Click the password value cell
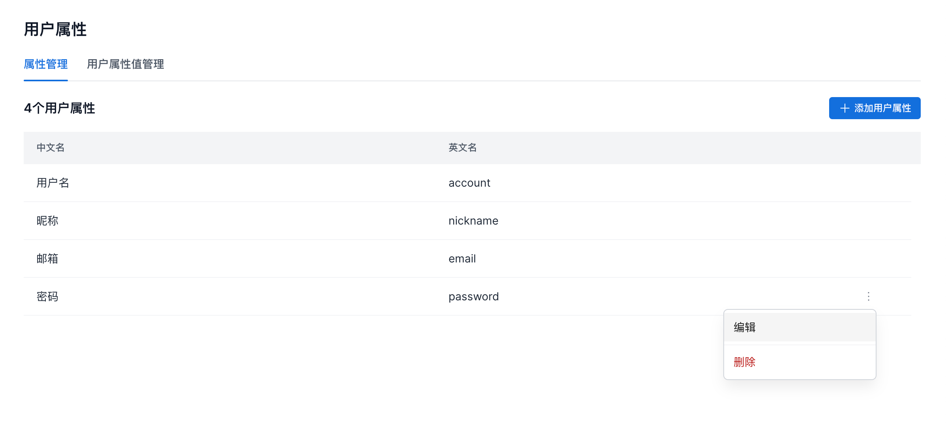The width and height of the screenshot is (946, 442). click(x=473, y=296)
